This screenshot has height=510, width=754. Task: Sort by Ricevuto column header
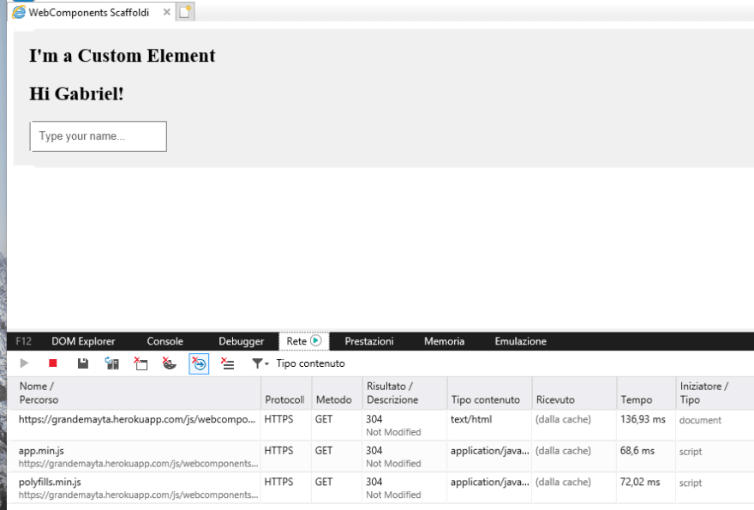pos(574,393)
